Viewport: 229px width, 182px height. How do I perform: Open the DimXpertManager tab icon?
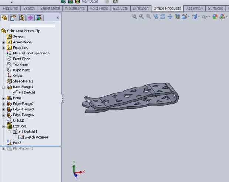30,18
